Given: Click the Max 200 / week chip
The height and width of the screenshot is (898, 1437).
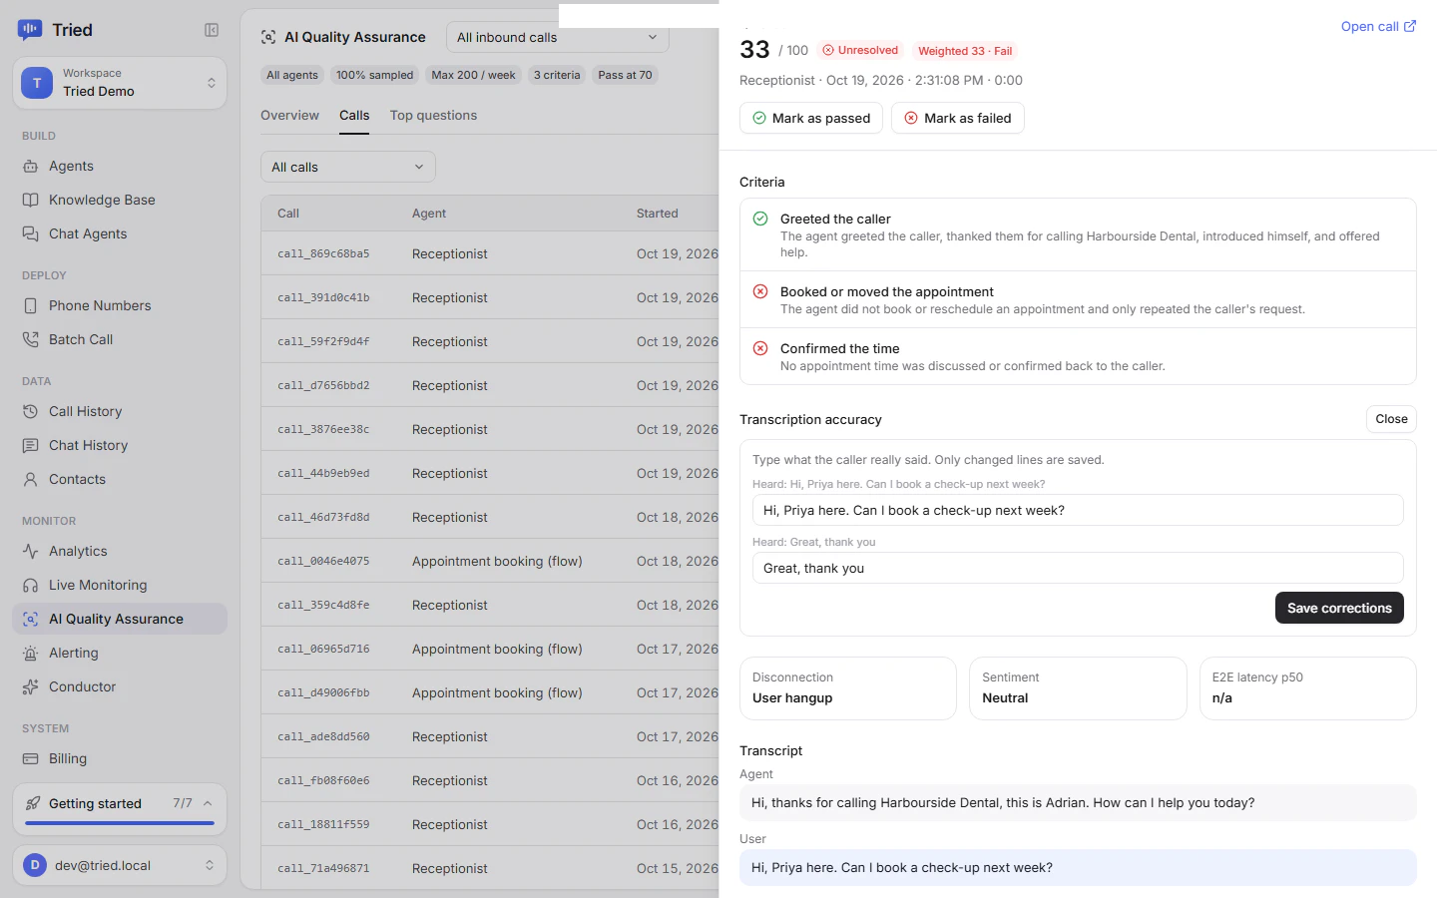Looking at the screenshot, I should click(474, 75).
